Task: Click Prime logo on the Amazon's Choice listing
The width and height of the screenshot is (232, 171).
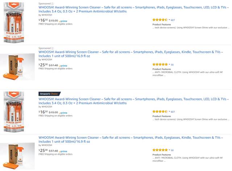Action: pos(63,113)
